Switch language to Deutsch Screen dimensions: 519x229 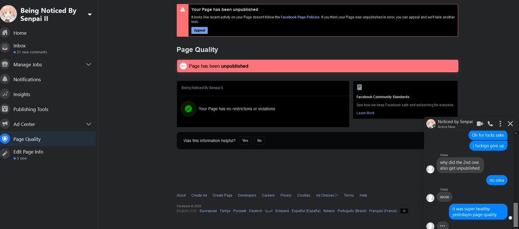[x=256, y=211]
